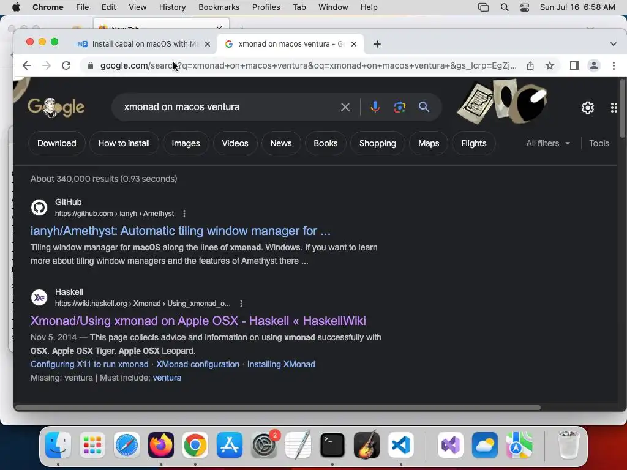
Task: Open more options for the GitHub result
Action: [x=184, y=214]
